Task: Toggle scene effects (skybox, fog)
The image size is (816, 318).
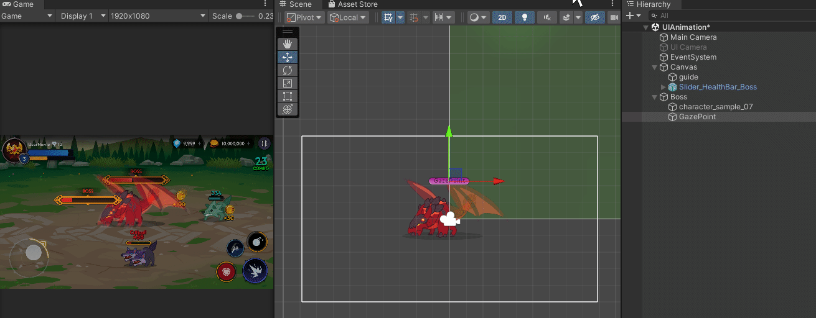Action: tap(566, 17)
